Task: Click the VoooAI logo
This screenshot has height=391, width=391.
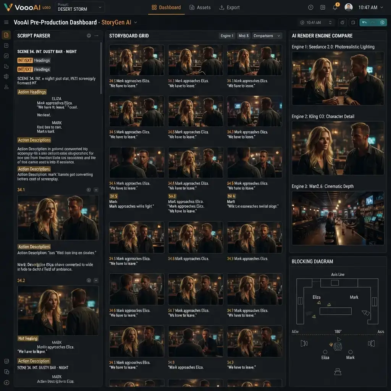Action: [27, 7]
